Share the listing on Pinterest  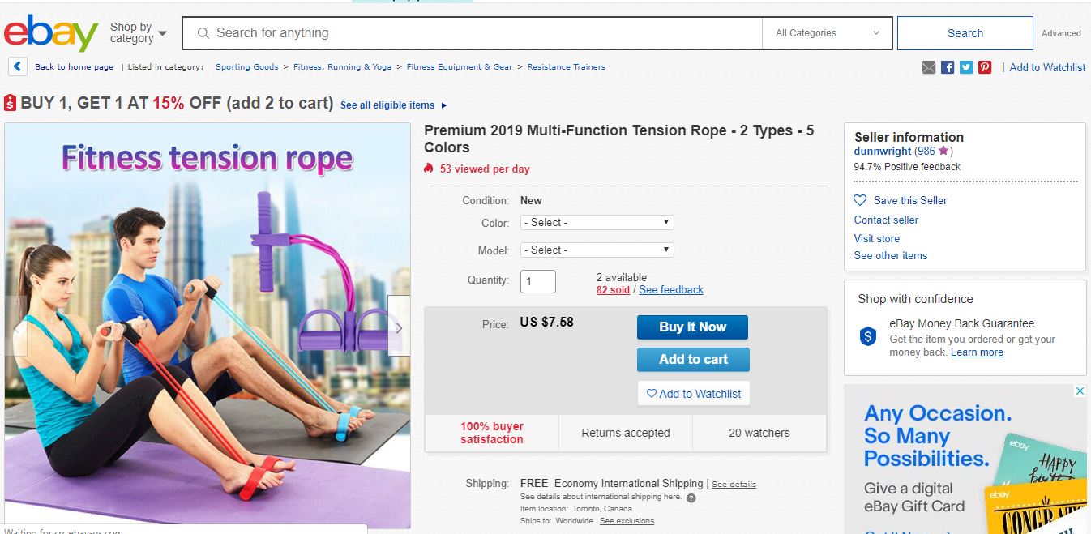coord(985,67)
